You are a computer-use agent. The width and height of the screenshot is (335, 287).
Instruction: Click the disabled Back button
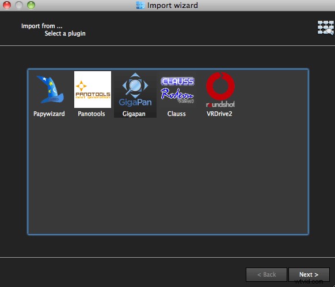(x=267, y=274)
